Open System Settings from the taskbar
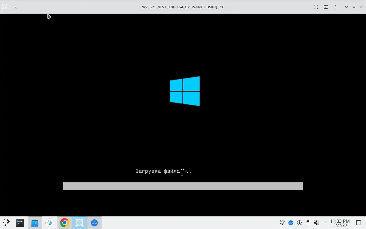The width and height of the screenshot is (366, 229). [x=20, y=222]
